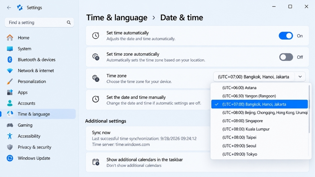This screenshot has height=177, width=315.
Task: Click Time & language breadcrumb link
Action: (x=117, y=18)
